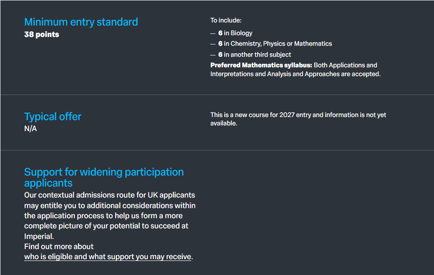
Task: Click the bold 'Preferred Mathematics syllabus:' label
Action: point(261,65)
